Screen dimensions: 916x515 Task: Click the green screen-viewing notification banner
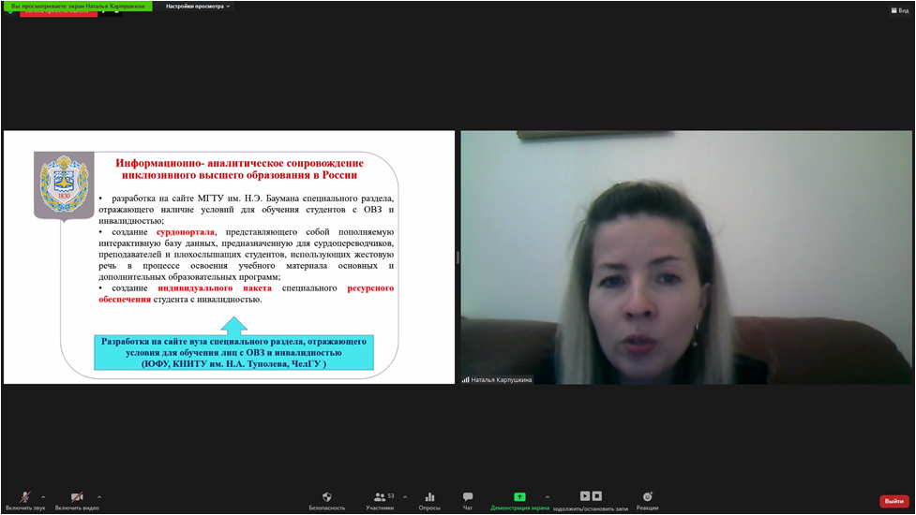(x=77, y=6)
